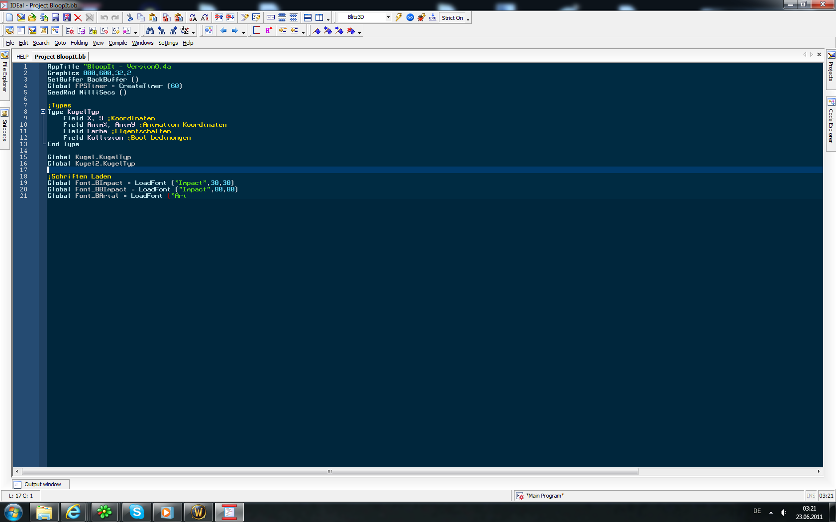Open the Folding menu
This screenshot has height=522, width=836.
[79, 43]
